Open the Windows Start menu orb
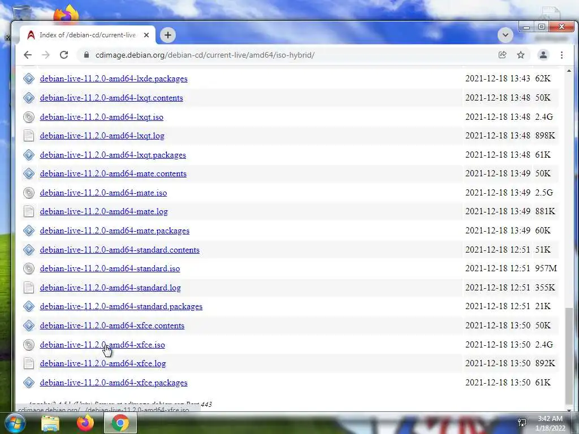 [x=15, y=423]
